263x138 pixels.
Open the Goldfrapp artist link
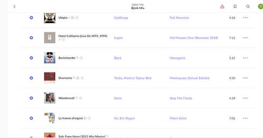tap(121, 18)
